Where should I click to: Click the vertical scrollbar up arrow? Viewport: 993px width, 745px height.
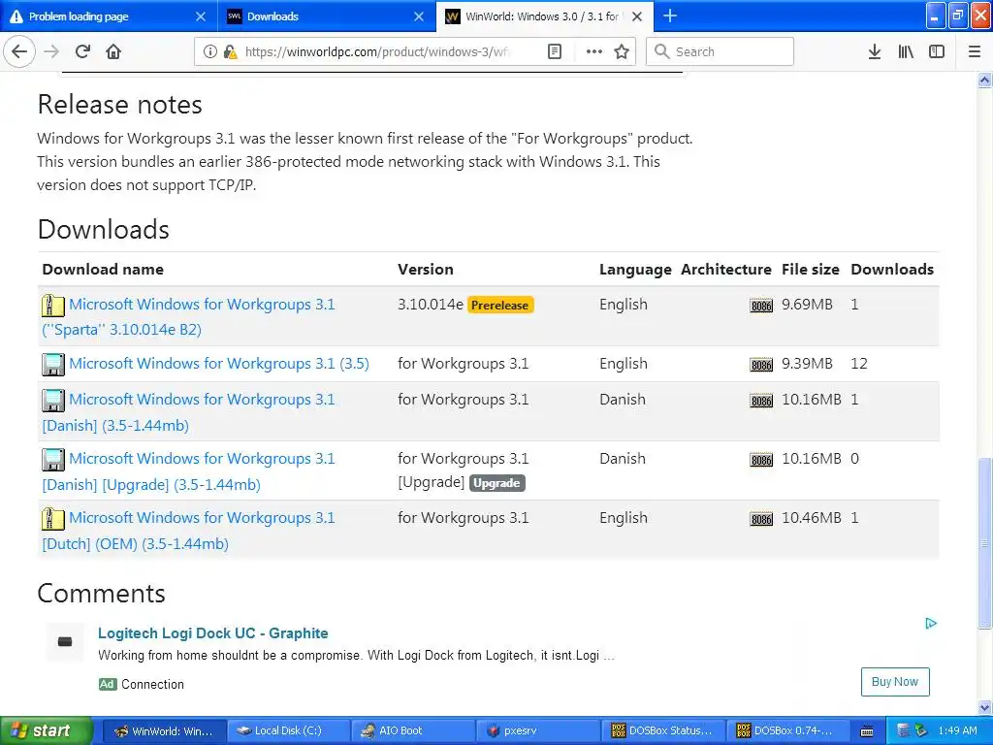pyautogui.click(x=984, y=81)
